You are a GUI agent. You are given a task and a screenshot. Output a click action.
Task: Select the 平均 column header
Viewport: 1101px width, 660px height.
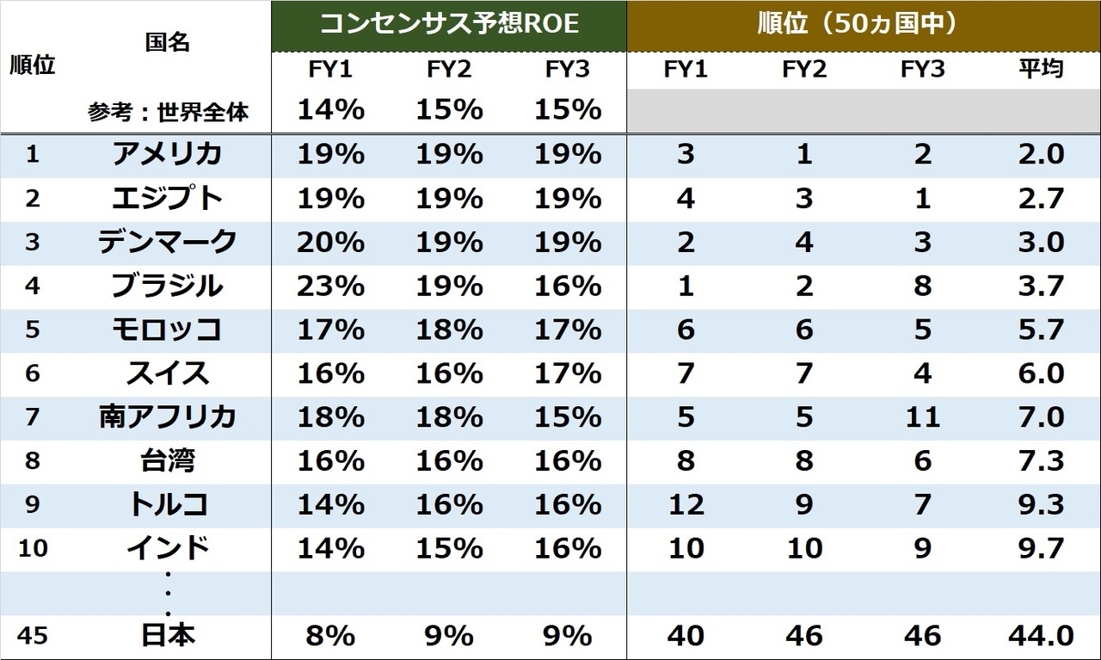point(1040,70)
